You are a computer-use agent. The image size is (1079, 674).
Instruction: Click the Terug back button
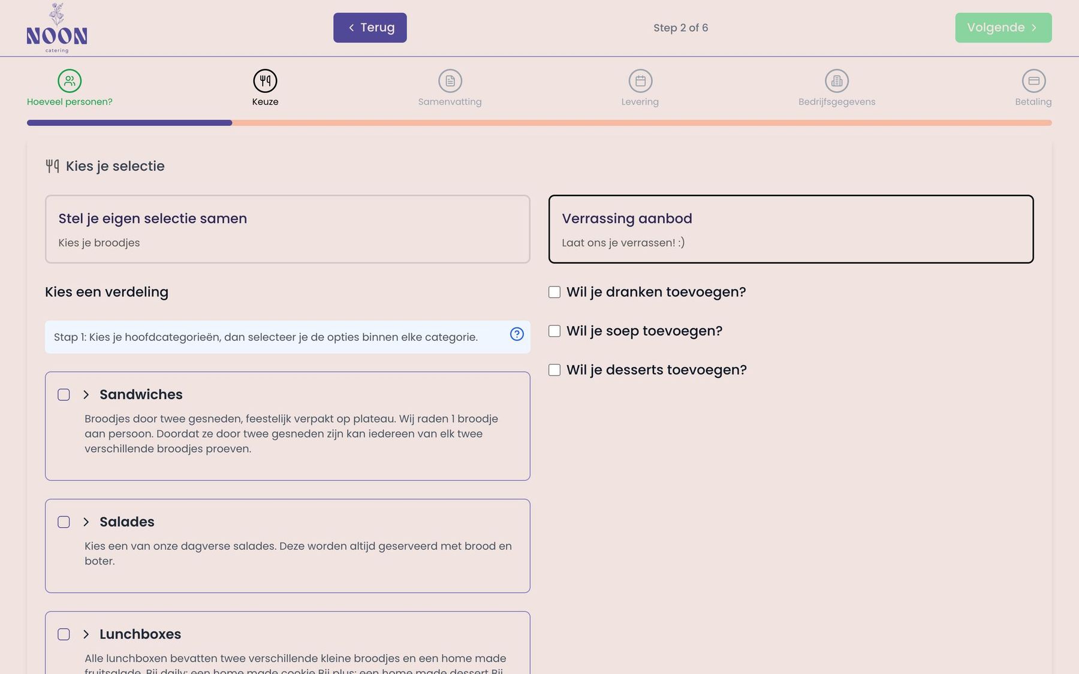click(x=370, y=28)
